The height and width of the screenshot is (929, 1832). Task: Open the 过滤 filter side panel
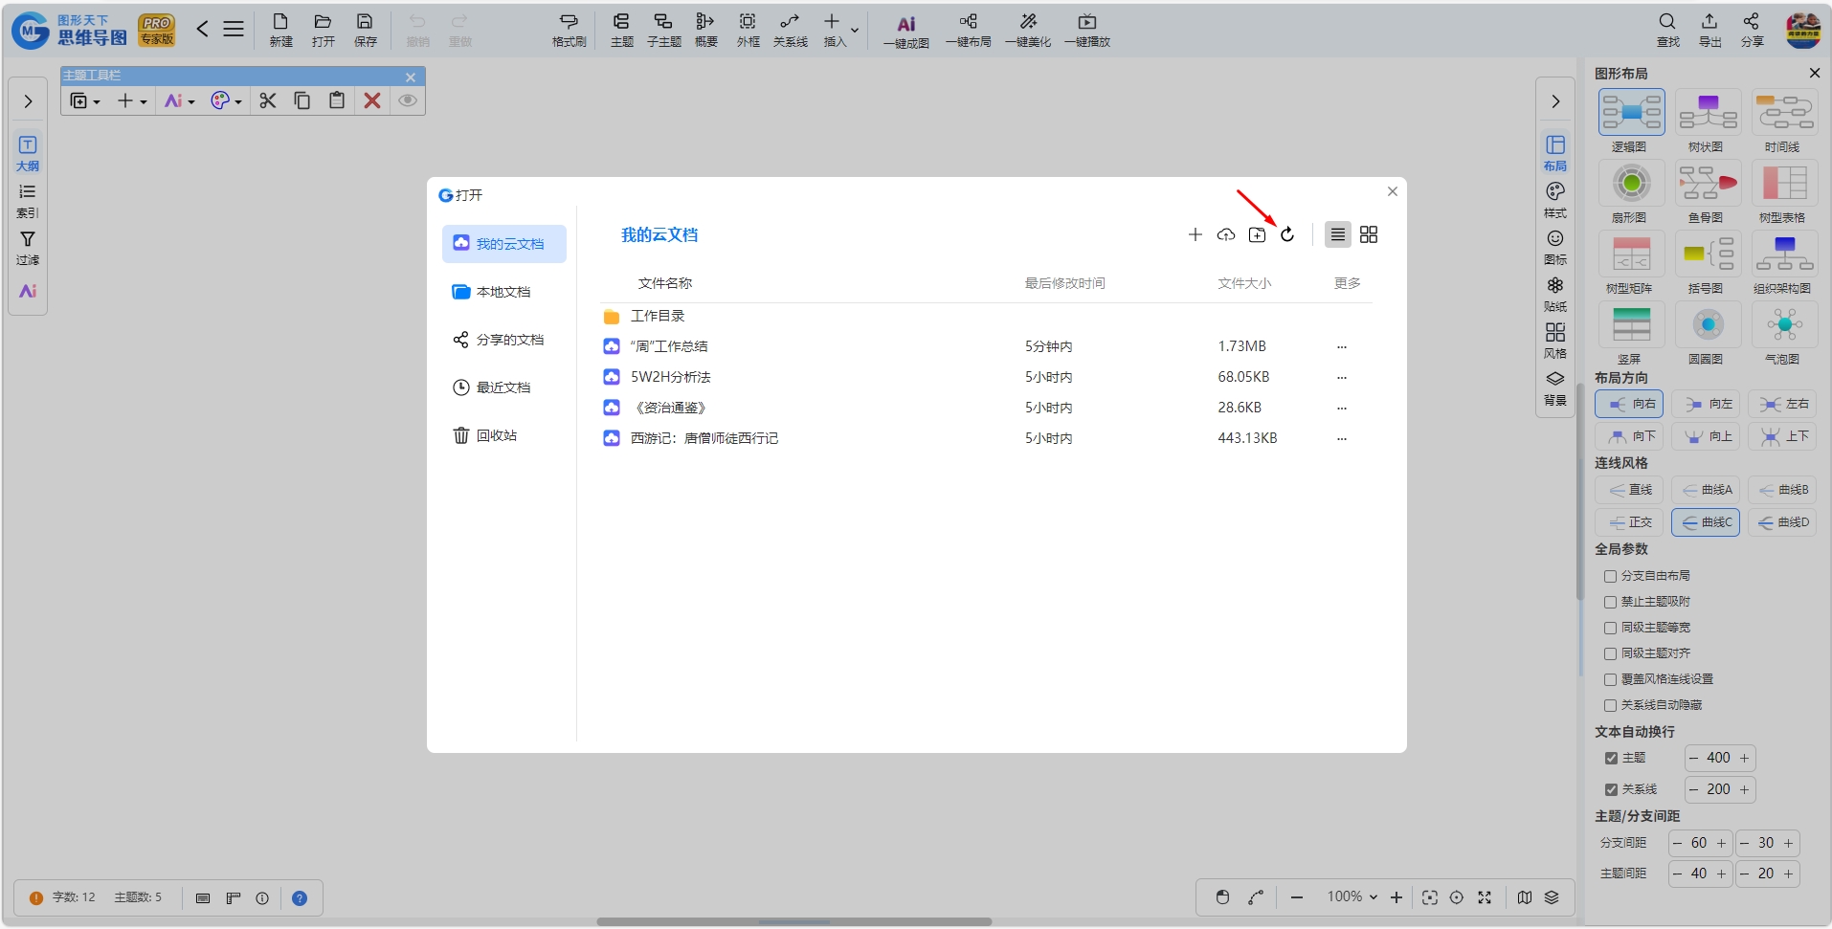click(28, 248)
